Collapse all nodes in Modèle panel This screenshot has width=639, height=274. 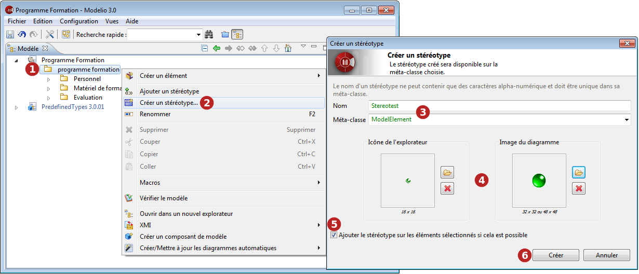205,48
